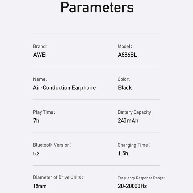Image resolution: width=193 pixels, height=193 pixels.
Task: Select the Bluetooth Version label
Action: (52, 145)
